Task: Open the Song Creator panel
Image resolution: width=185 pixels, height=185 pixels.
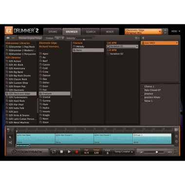Action: tap(124, 152)
